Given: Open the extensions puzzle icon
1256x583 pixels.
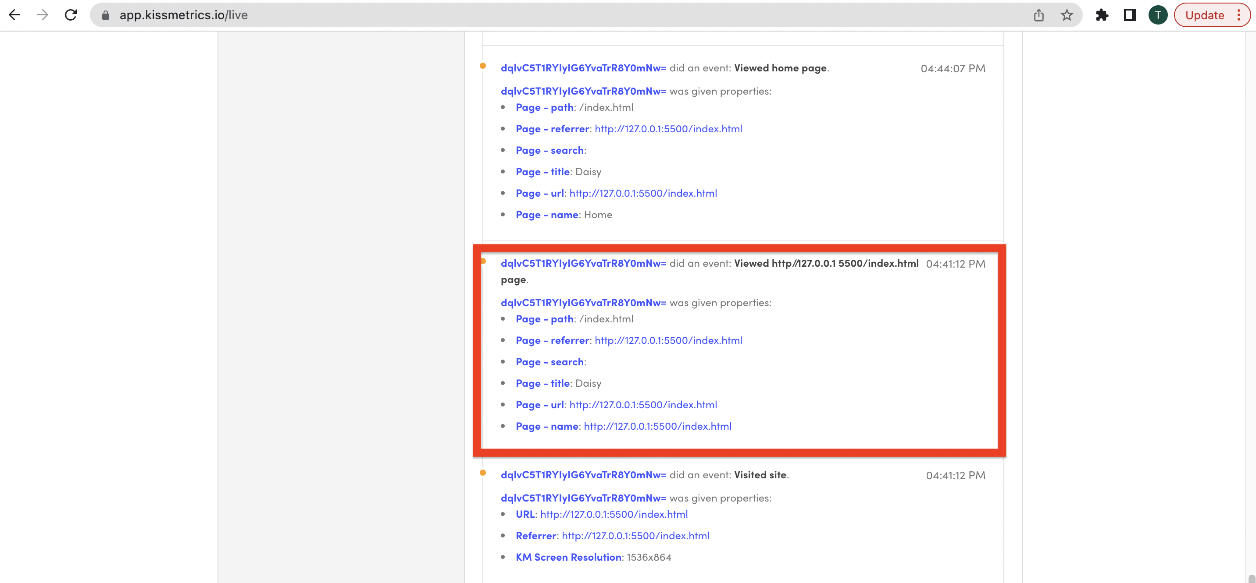Looking at the screenshot, I should (x=1102, y=15).
